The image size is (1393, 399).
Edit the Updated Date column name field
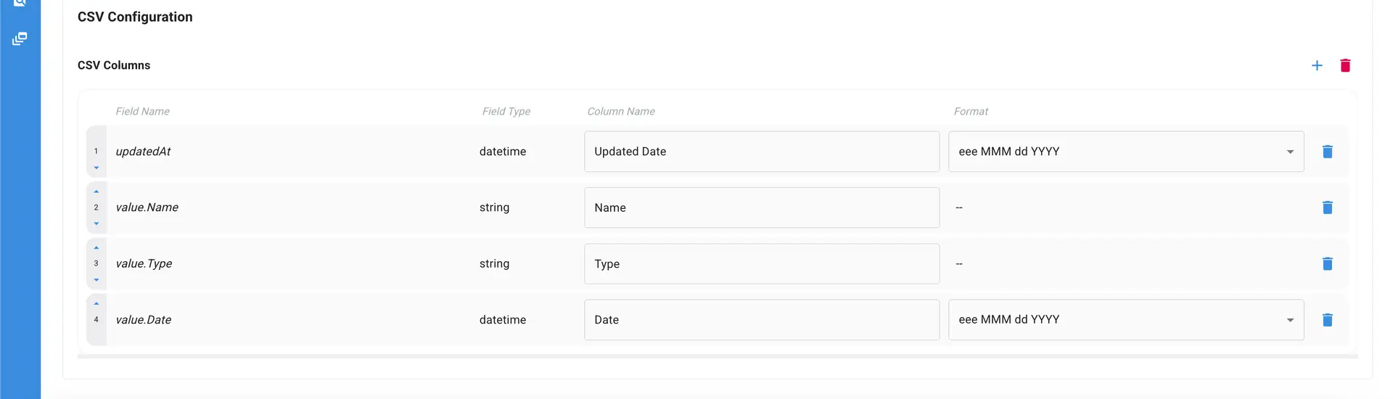point(762,152)
